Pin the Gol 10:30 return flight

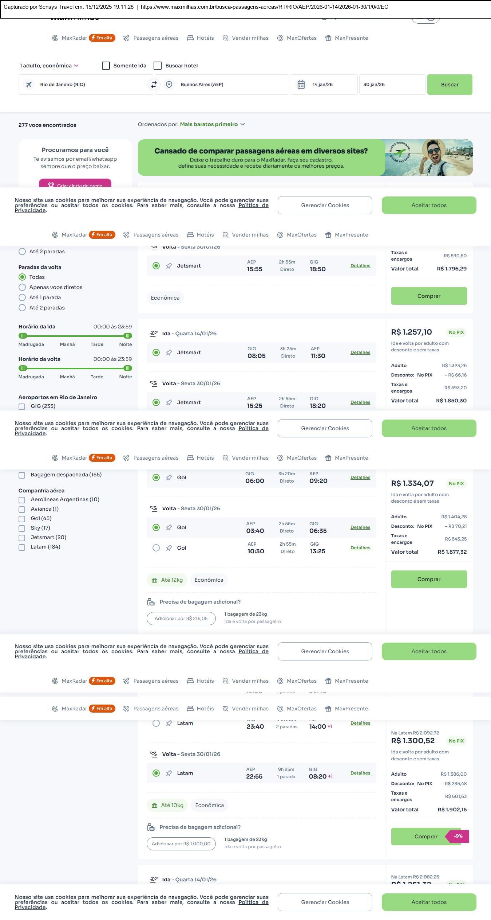coord(169,548)
